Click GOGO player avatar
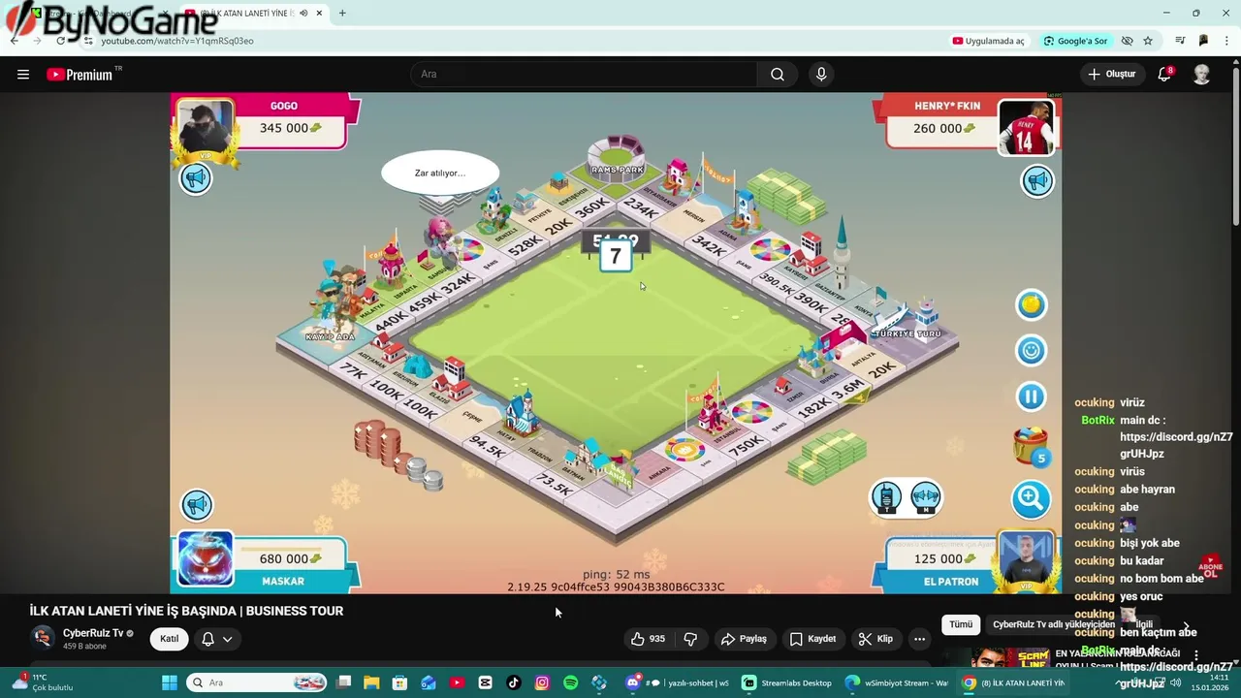Screen dimensions: 1241x698 click(206, 127)
